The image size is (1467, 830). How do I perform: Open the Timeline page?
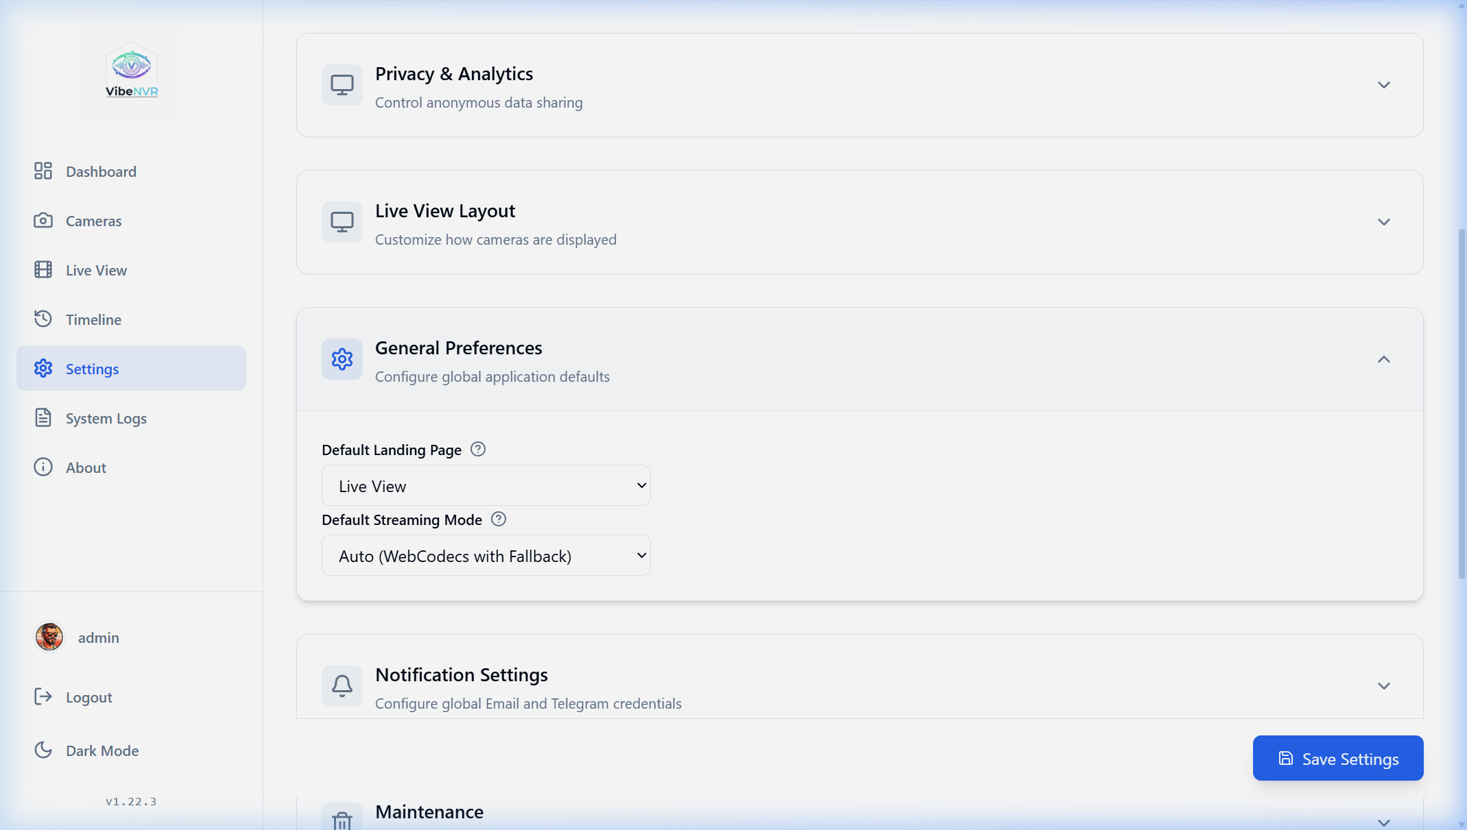[x=131, y=319]
